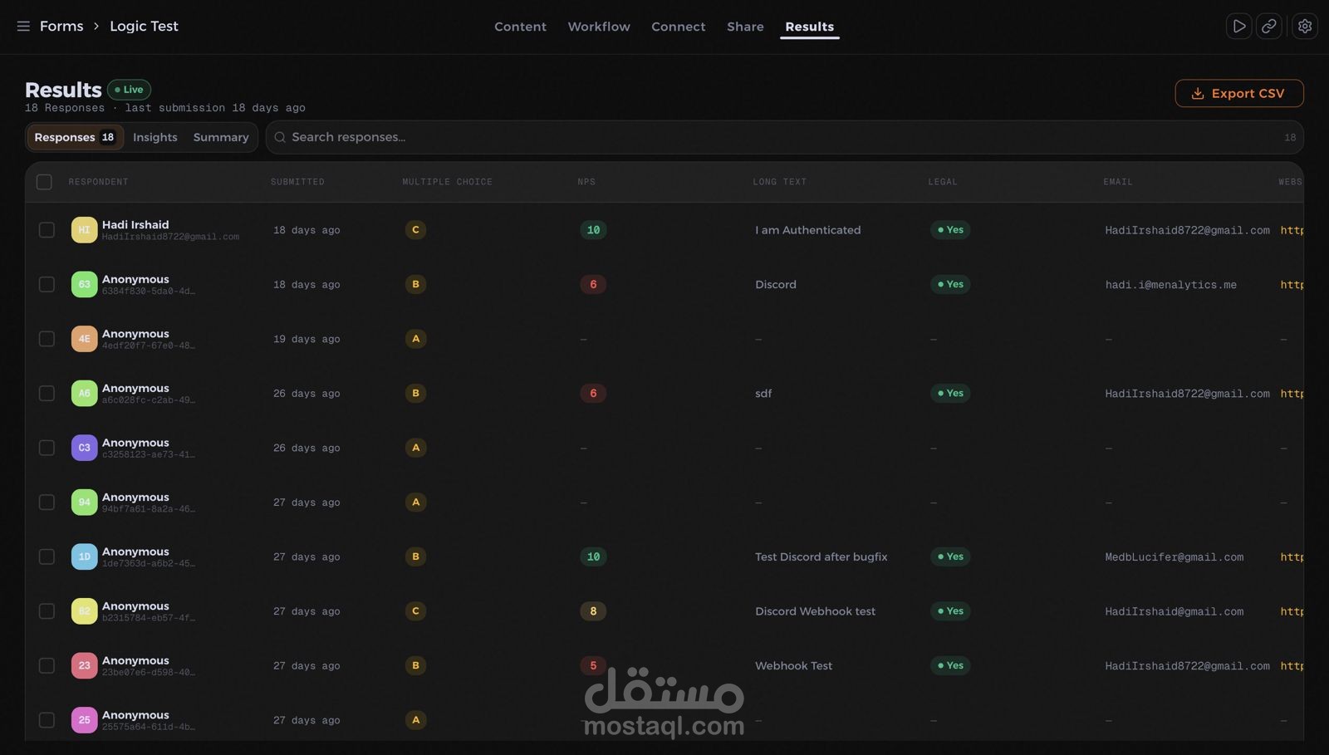Open the Insights tab
Image resolution: width=1329 pixels, height=755 pixels.
[x=155, y=137]
